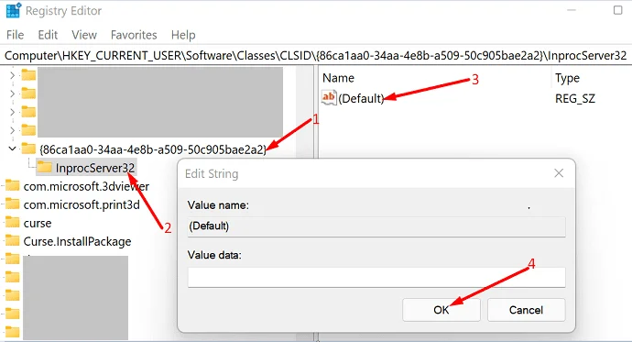Open the Favorites menu

pyautogui.click(x=134, y=35)
